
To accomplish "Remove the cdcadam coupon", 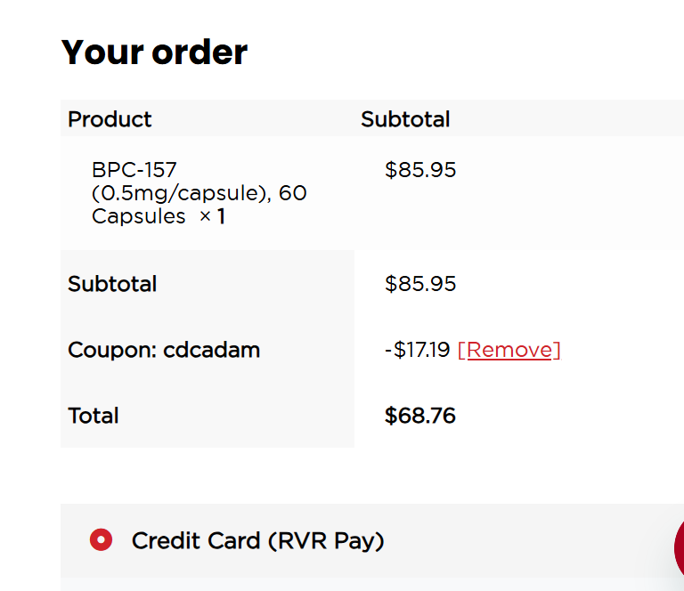I will pyautogui.click(x=509, y=350).
